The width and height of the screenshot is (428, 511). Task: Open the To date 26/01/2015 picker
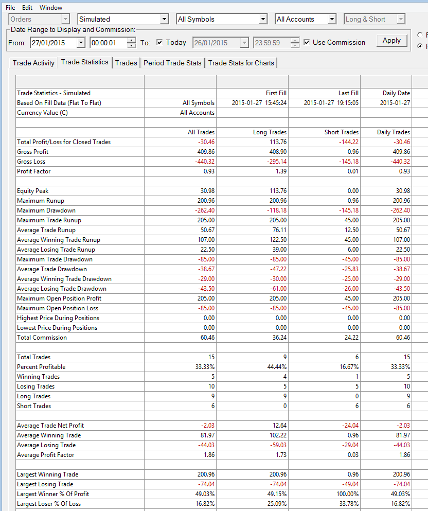(245, 43)
